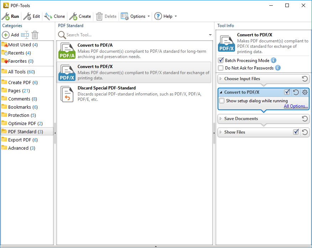Viewport: 312px width, 248px height.
Task: Open the All Options link
Action: (x=296, y=106)
